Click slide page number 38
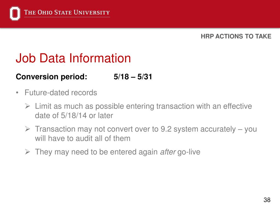 tap(267, 200)
